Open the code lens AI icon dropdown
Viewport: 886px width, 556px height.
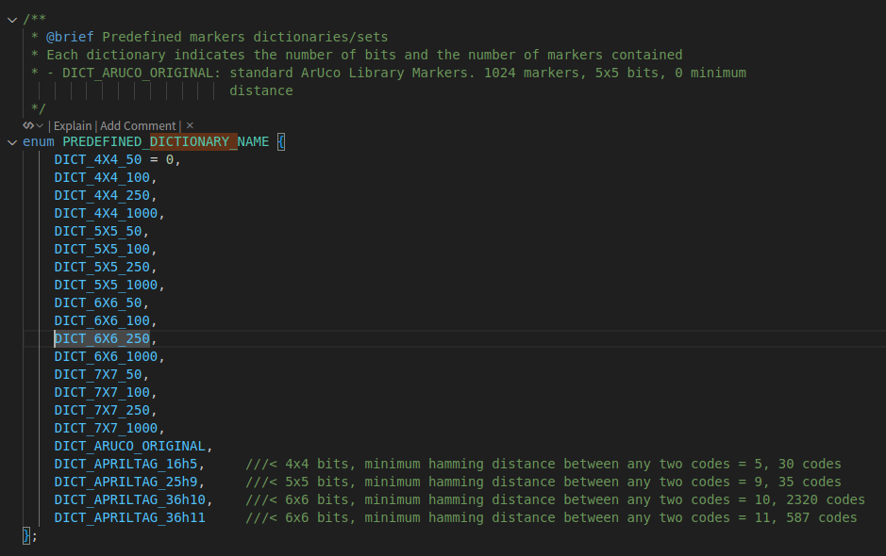point(33,125)
